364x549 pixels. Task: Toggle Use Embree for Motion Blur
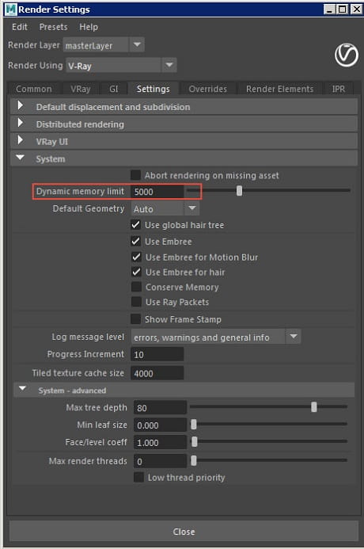(x=136, y=257)
